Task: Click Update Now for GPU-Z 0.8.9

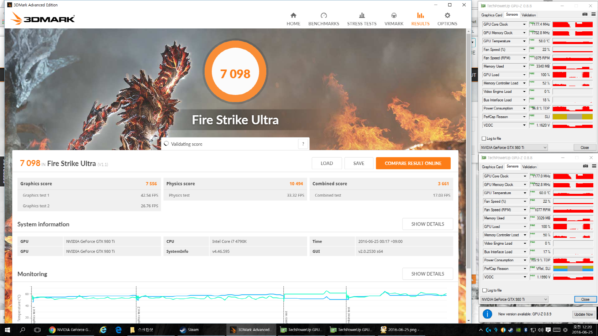Action: click(583, 314)
